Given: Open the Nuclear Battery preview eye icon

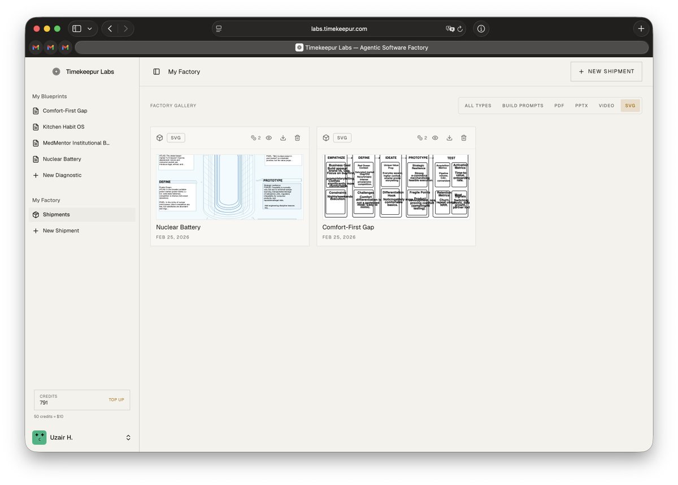Looking at the screenshot, I should [x=268, y=137].
